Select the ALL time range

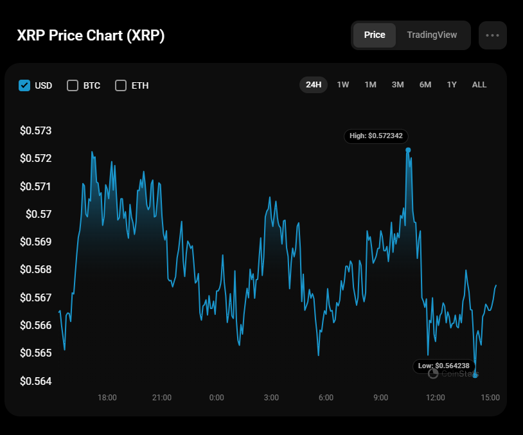[x=479, y=85]
